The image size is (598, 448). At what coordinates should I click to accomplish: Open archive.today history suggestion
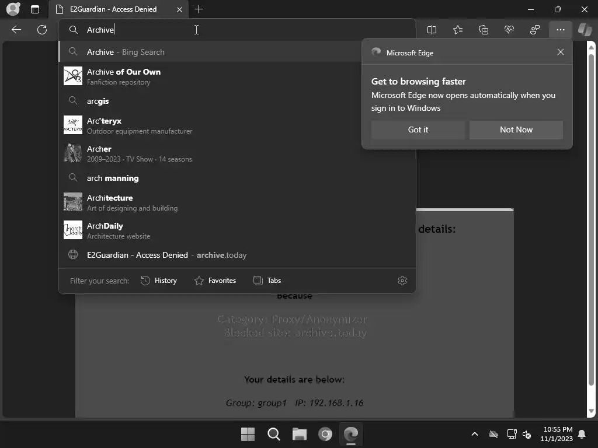click(x=237, y=255)
